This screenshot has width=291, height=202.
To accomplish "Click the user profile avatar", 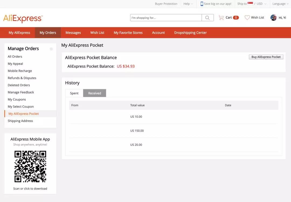I will [x=273, y=18].
